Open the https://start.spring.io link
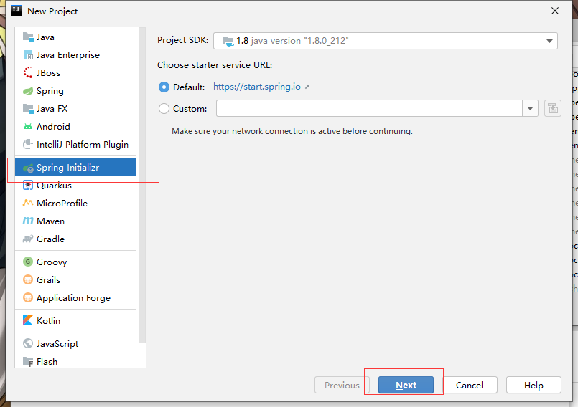This screenshot has width=578, height=407. [257, 87]
